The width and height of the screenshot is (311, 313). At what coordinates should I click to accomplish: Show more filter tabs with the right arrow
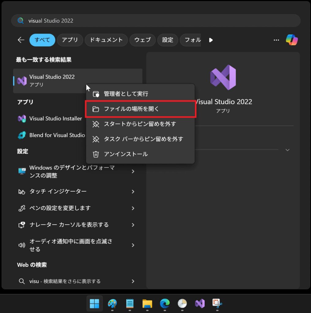pos(211,40)
